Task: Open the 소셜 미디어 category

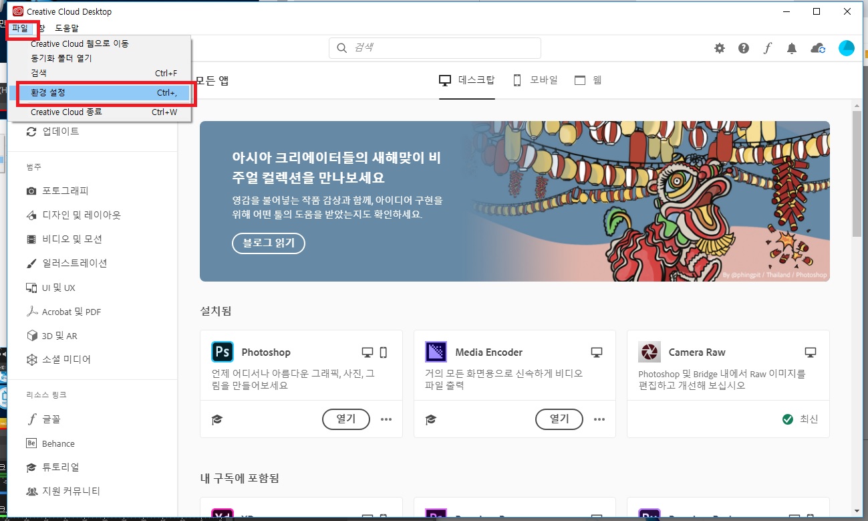Action: [x=58, y=359]
